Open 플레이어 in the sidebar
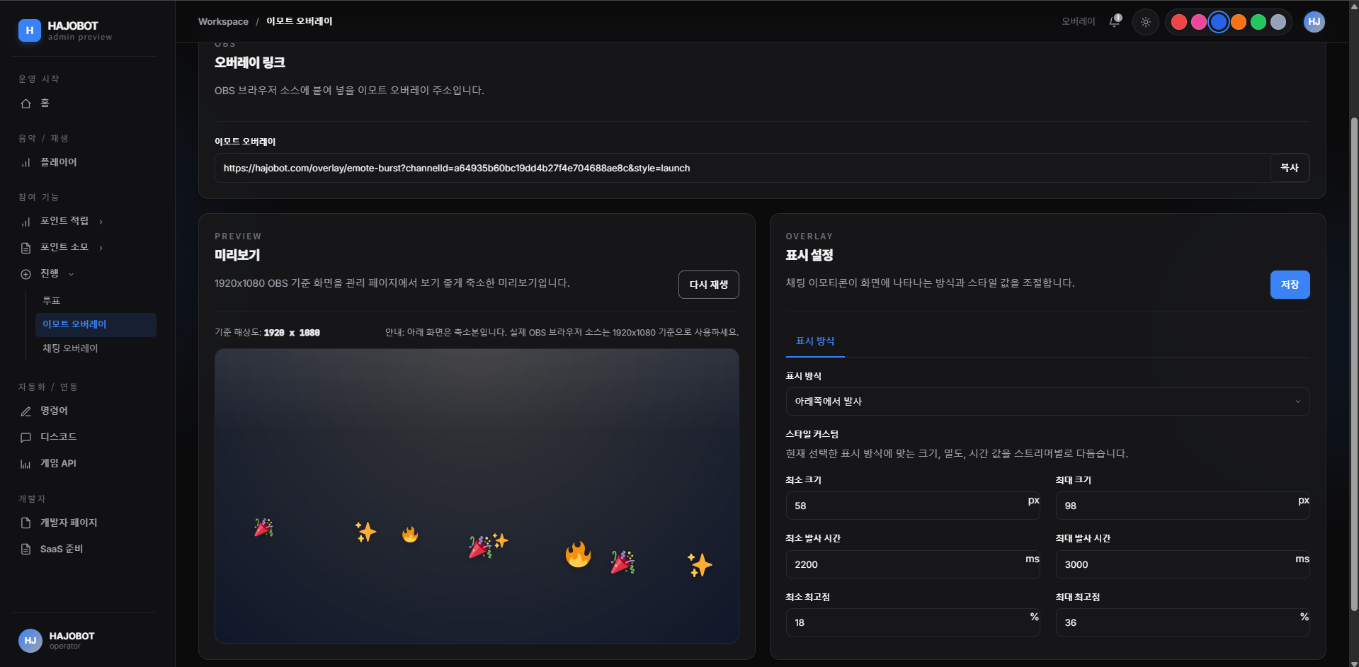This screenshot has width=1359, height=667. coord(59,162)
